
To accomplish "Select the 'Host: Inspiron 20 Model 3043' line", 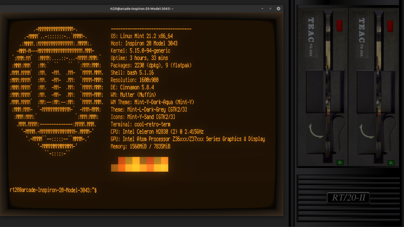I will [144, 43].
